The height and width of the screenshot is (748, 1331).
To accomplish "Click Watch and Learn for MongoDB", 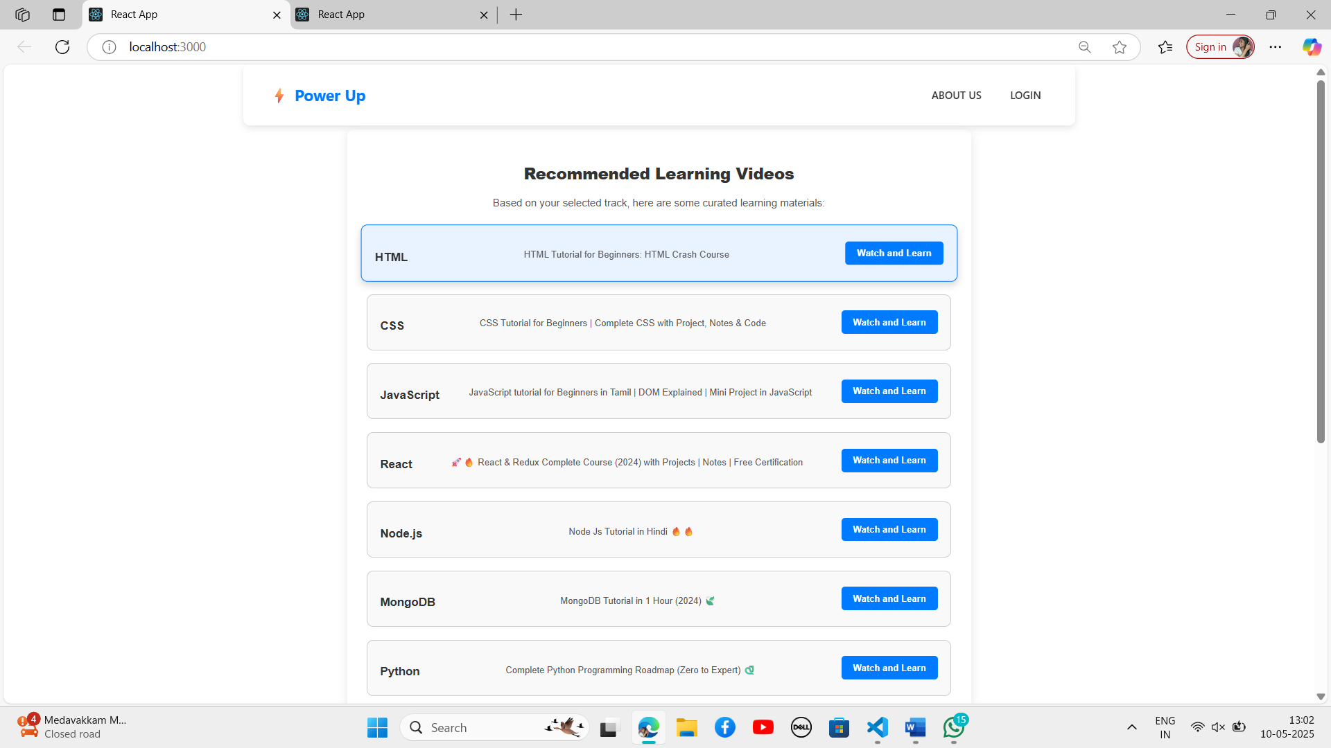I will pyautogui.click(x=889, y=599).
